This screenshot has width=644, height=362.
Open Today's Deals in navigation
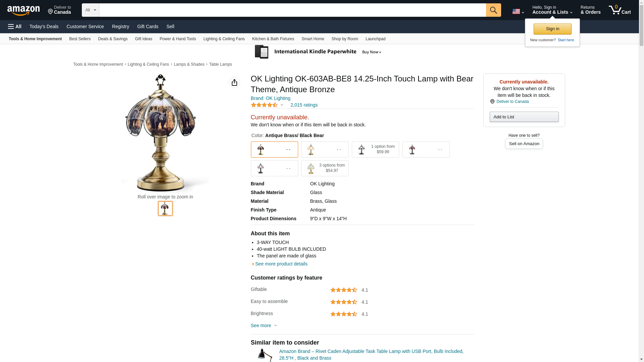[x=44, y=26]
